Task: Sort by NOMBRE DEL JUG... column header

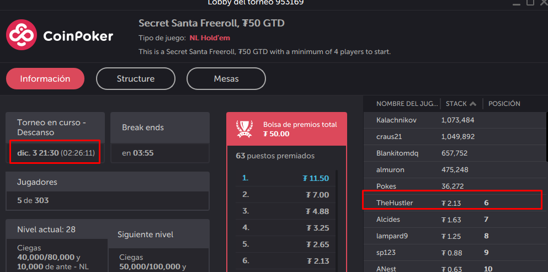Action: (407, 104)
